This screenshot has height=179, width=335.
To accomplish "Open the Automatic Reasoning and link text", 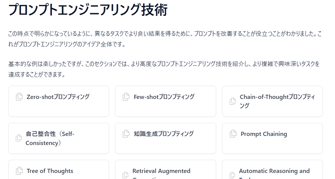I will 274,171.
